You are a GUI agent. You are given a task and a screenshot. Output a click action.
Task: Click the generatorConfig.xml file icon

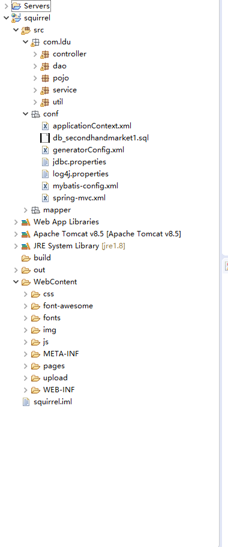[45, 150]
